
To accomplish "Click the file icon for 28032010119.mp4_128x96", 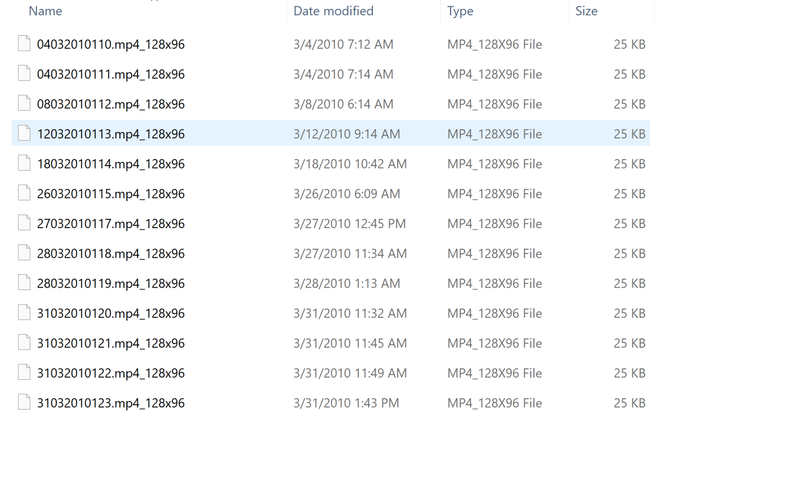I will tap(24, 283).
